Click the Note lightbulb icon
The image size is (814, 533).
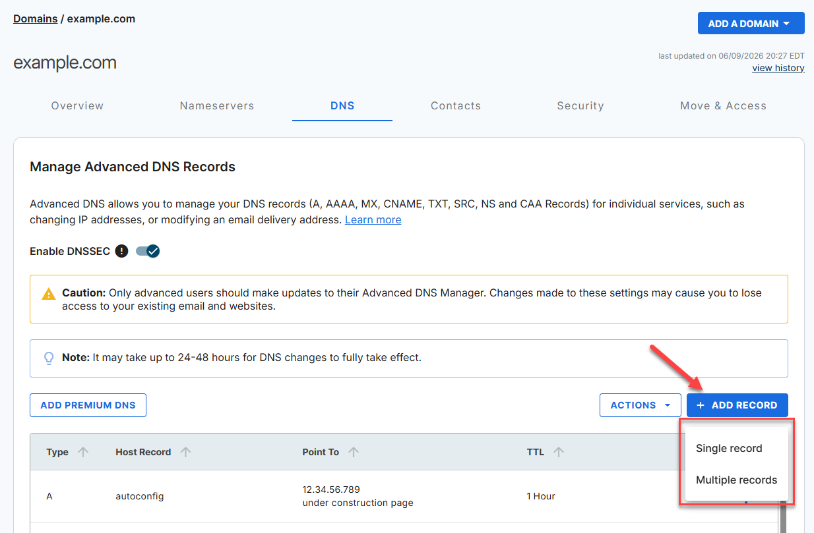pyautogui.click(x=48, y=358)
